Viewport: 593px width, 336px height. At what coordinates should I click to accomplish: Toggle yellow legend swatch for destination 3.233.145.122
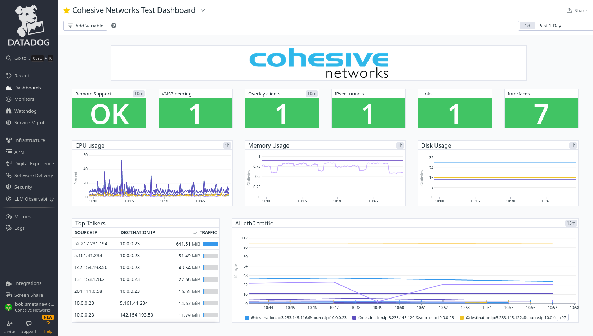[x=462, y=318]
